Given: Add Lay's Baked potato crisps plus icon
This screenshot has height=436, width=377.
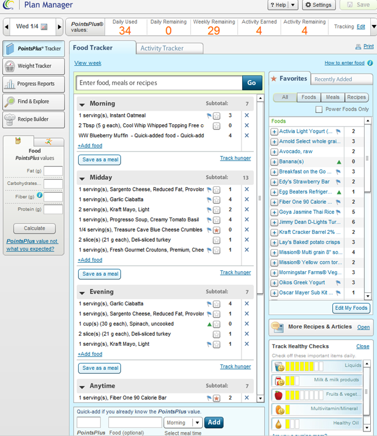Looking at the screenshot, I should [274, 242].
